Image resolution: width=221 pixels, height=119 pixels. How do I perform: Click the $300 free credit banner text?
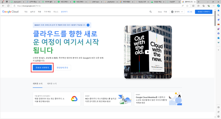click(60, 25)
